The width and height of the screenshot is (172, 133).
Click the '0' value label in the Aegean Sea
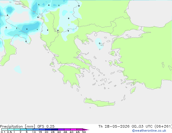100,43
